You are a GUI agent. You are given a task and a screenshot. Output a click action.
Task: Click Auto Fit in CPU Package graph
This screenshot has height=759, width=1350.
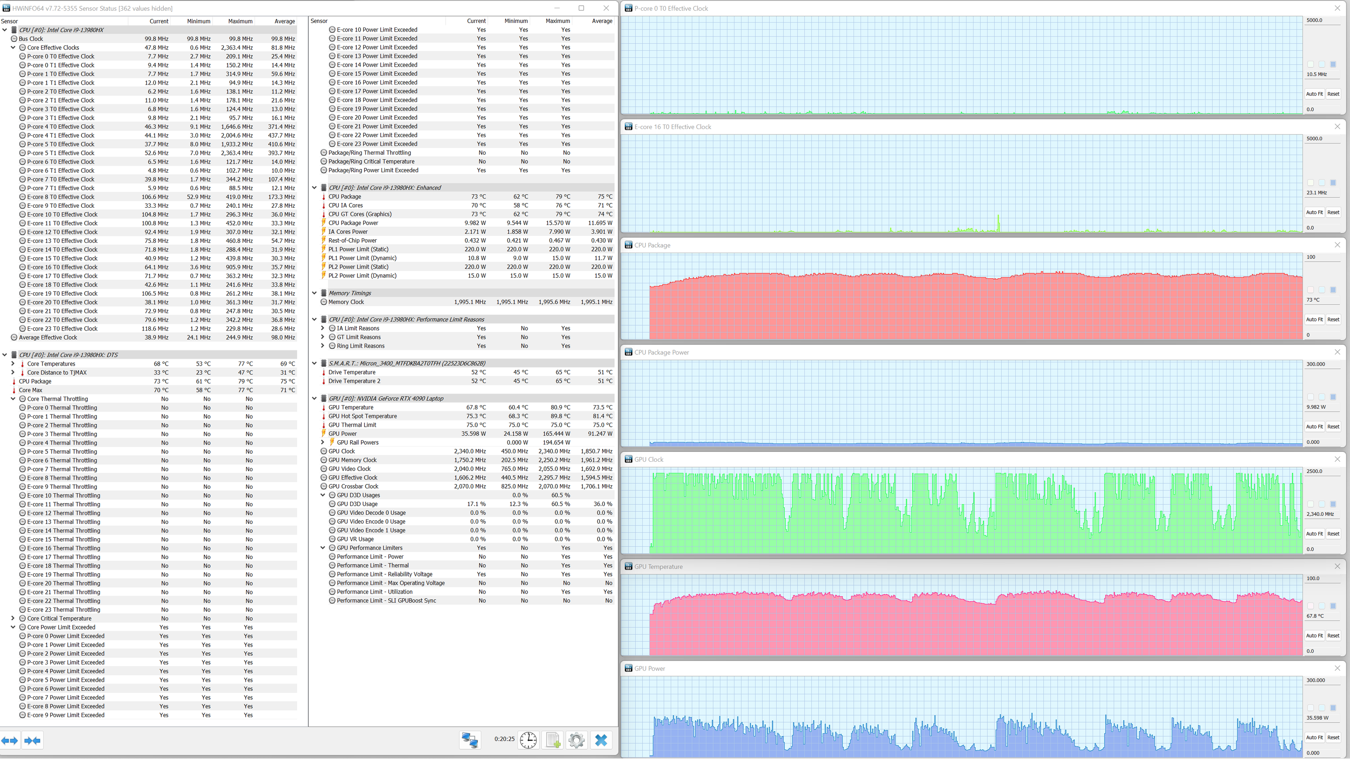[1314, 320]
